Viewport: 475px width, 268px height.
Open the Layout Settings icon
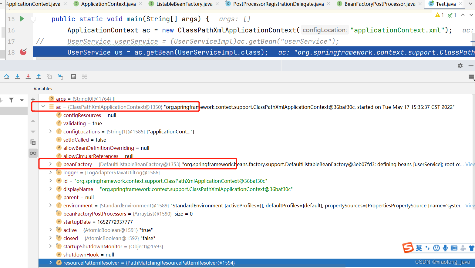tap(471, 77)
